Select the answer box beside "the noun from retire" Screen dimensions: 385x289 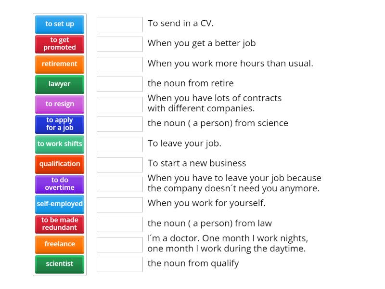pyautogui.click(x=119, y=83)
